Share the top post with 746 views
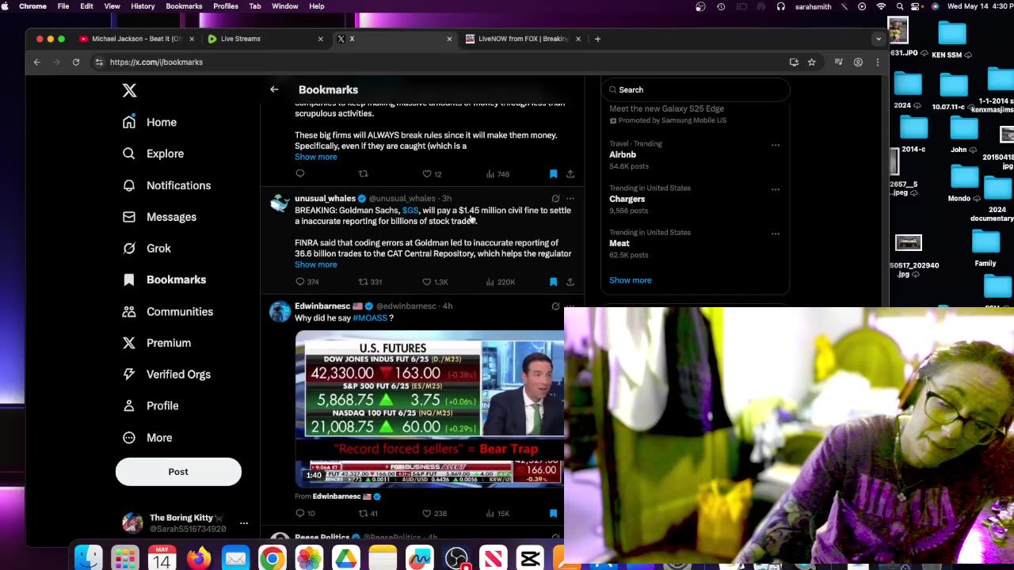Screen dimensions: 1014x570 click(570, 174)
